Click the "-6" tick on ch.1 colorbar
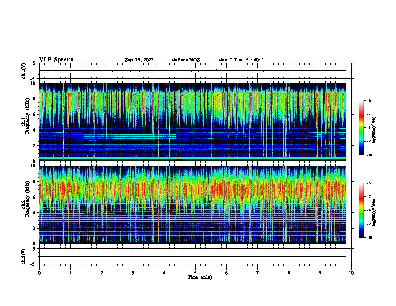The width and height of the screenshot is (396, 306). point(369,101)
